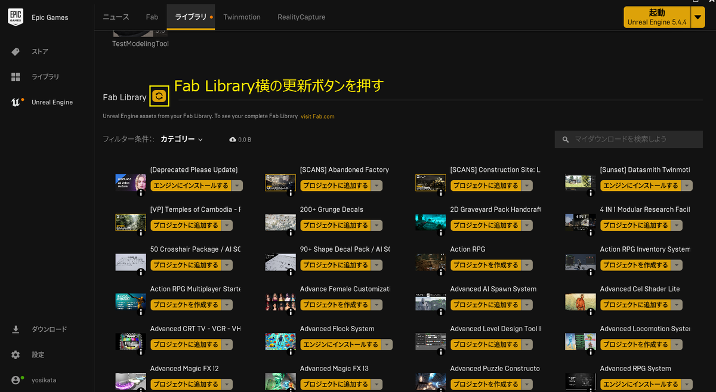The width and height of the screenshot is (716, 392).
Task: Switch to the Fab tab
Action: tap(152, 17)
